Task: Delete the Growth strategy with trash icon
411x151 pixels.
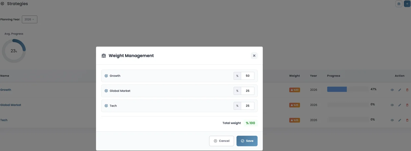Action: (x=407, y=90)
